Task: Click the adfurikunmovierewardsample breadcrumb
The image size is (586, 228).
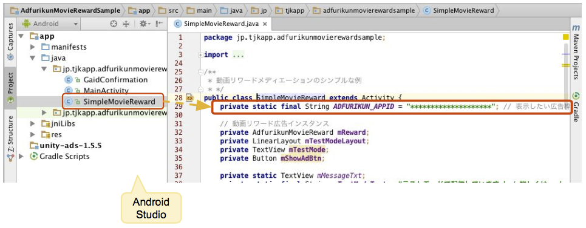Action: point(364,10)
